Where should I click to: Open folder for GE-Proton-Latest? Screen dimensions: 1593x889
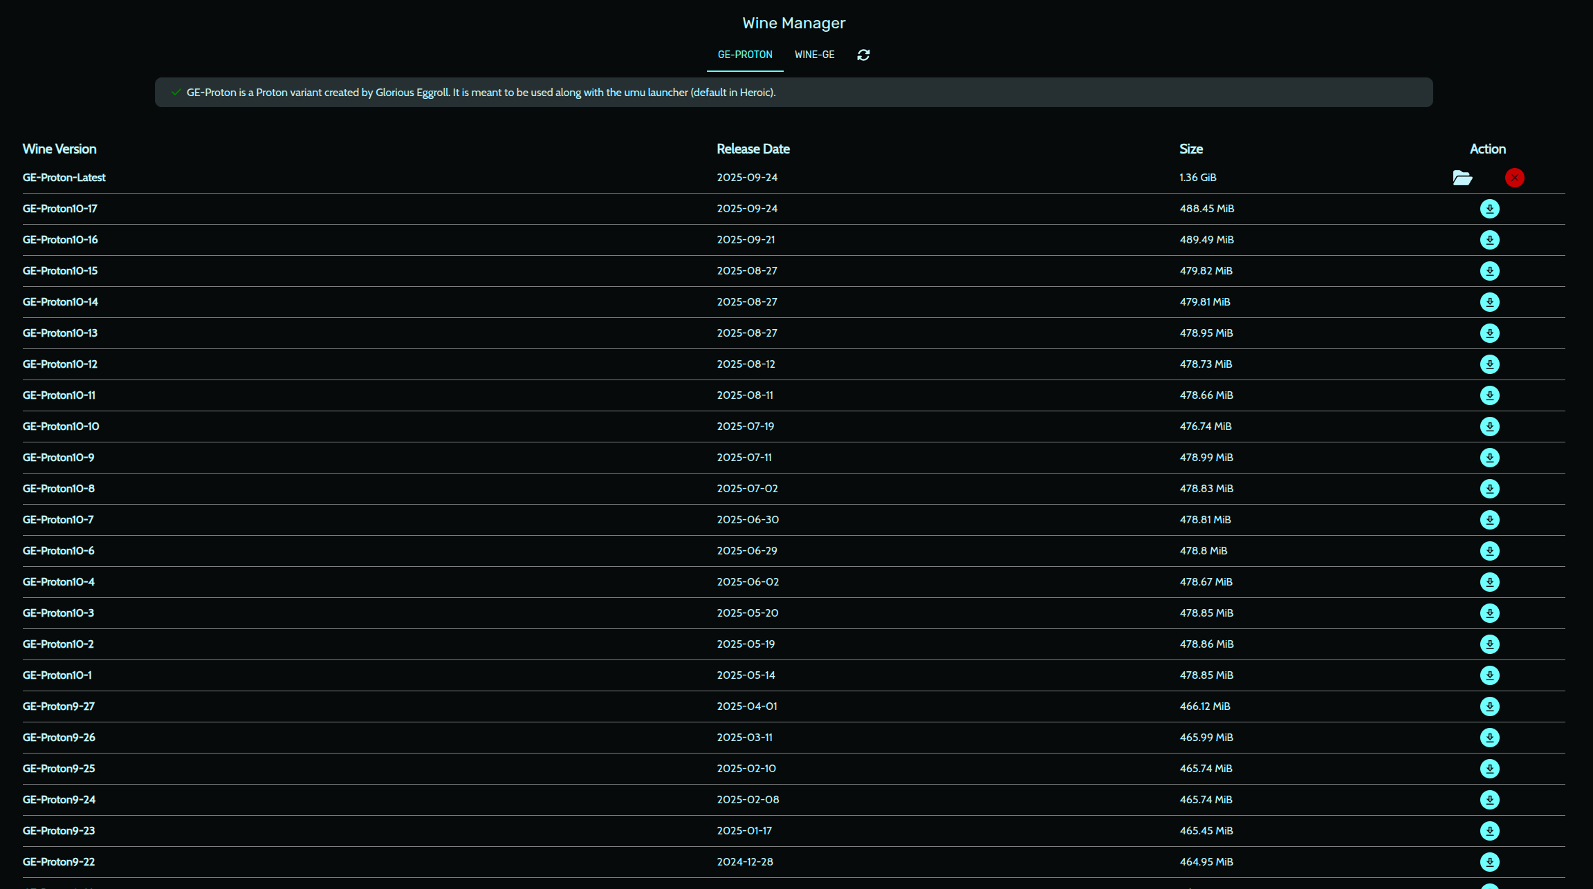click(x=1462, y=178)
